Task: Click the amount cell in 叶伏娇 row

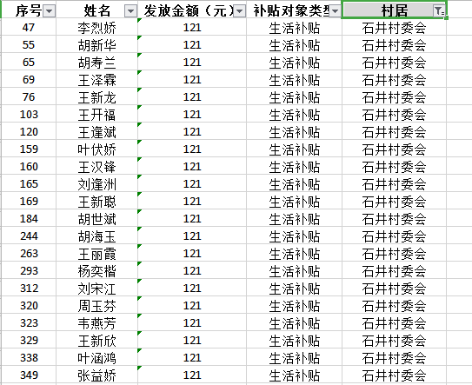Action: click(x=192, y=149)
